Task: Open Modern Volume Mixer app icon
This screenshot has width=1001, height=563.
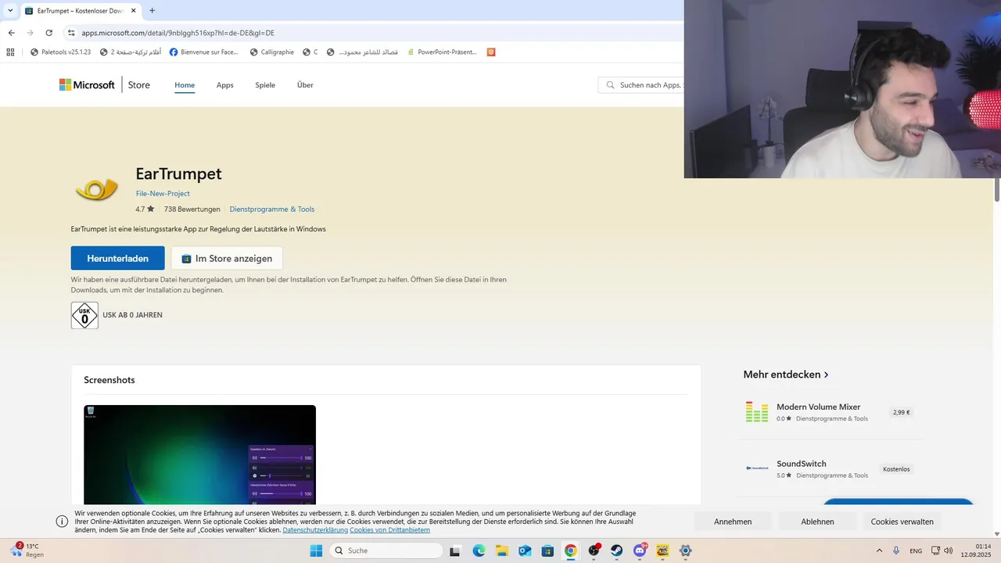Action: 757,412
